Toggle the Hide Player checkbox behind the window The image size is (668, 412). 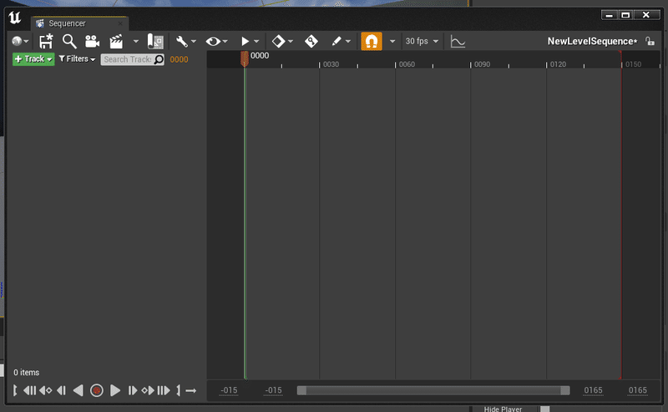coord(544,409)
